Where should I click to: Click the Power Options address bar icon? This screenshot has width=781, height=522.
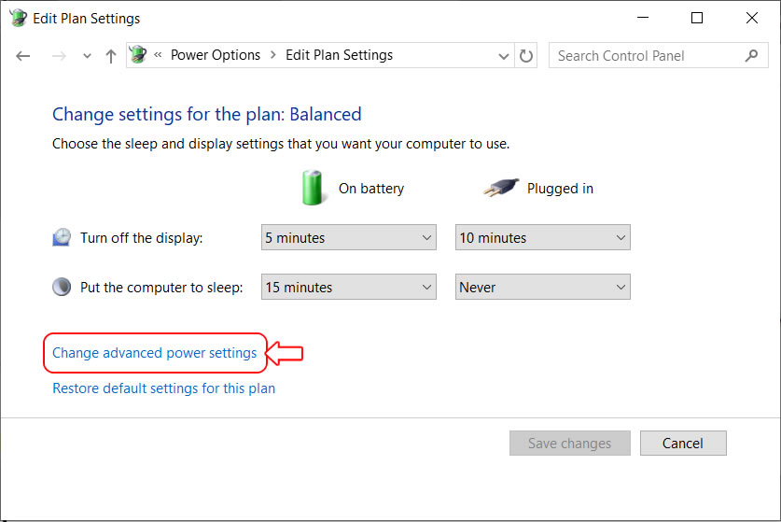coord(138,55)
